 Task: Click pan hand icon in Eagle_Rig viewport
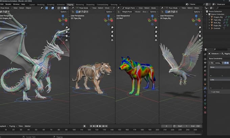[x=200, y=32]
